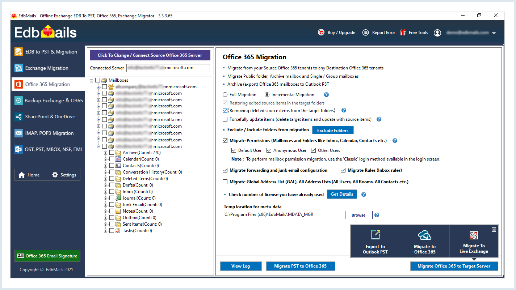The height and width of the screenshot is (290, 516).
Task: Click the EDB to PST & Migration icon
Action: (18, 52)
